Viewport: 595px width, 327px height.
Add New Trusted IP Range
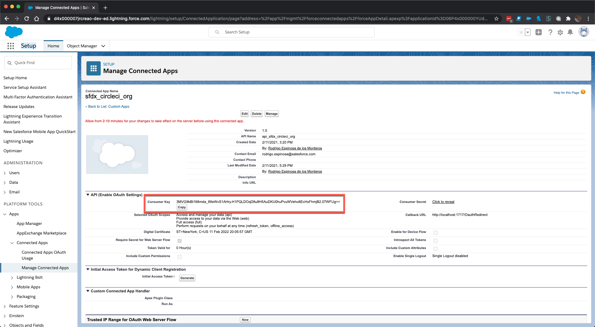pyautogui.click(x=245, y=320)
